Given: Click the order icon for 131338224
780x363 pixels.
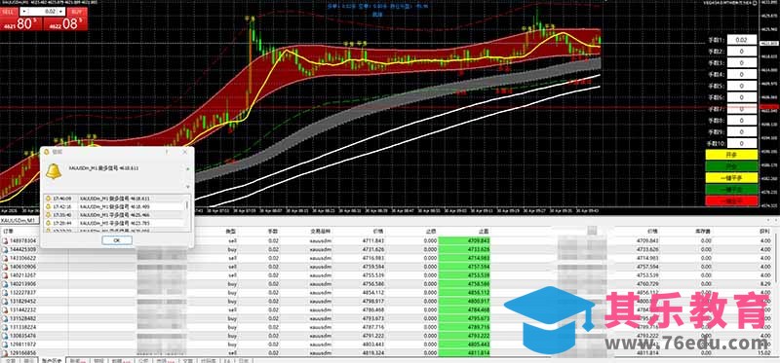Looking at the screenshot, I should pyautogui.click(x=5, y=327).
